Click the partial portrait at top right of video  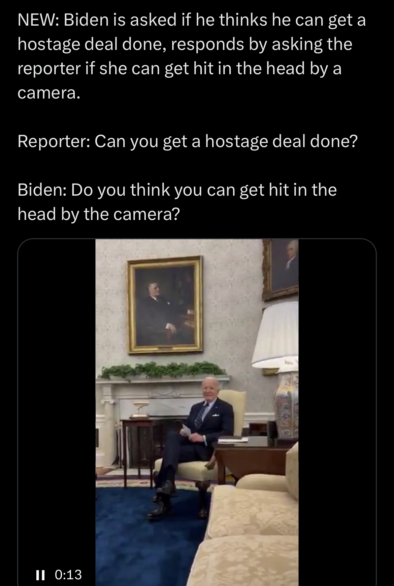point(281,269)
